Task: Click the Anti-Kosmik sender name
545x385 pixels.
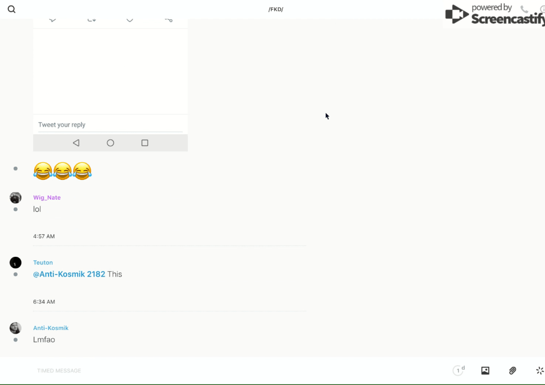Action: pos(51,328)
